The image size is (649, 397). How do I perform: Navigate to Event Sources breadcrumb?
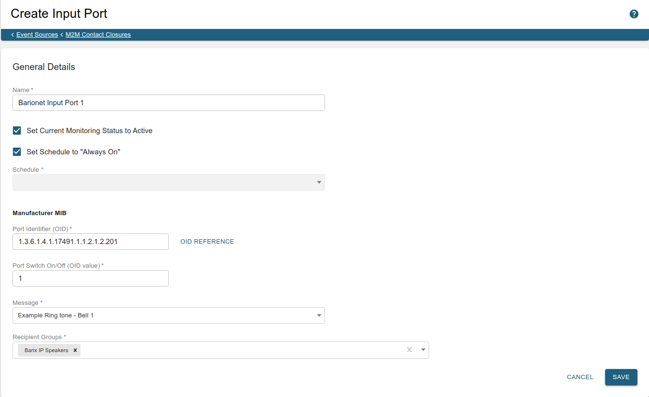click(37, 35)
